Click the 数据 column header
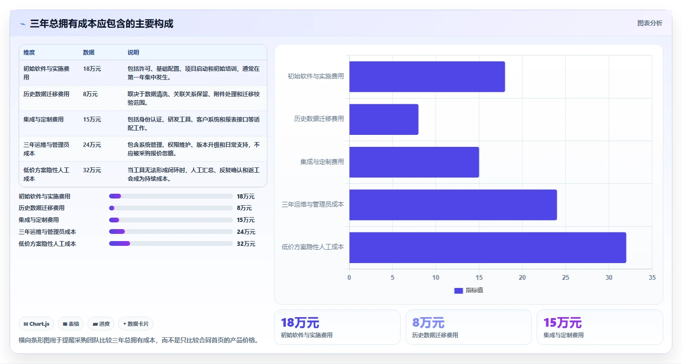The image size is (682, 364). coord(89,53)
